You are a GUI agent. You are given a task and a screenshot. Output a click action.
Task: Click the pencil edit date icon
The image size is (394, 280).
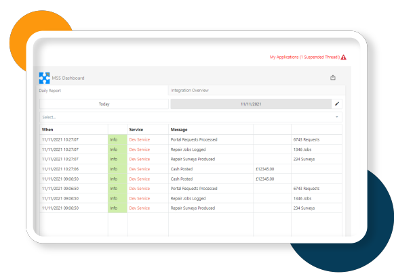(x=337, y=103)
